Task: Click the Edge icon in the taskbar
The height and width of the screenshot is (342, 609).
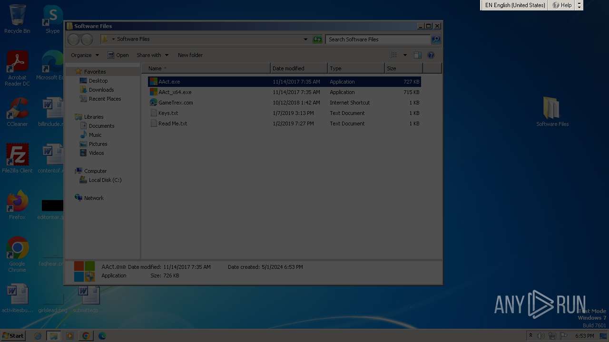Action: pyautogui.click(x=102, y=336)
